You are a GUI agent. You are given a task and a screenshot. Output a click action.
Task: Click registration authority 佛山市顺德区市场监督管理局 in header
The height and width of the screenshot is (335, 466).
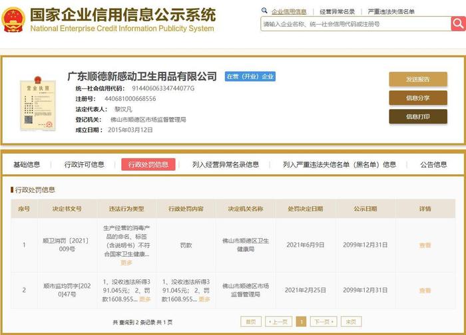(x=148, y=120)
